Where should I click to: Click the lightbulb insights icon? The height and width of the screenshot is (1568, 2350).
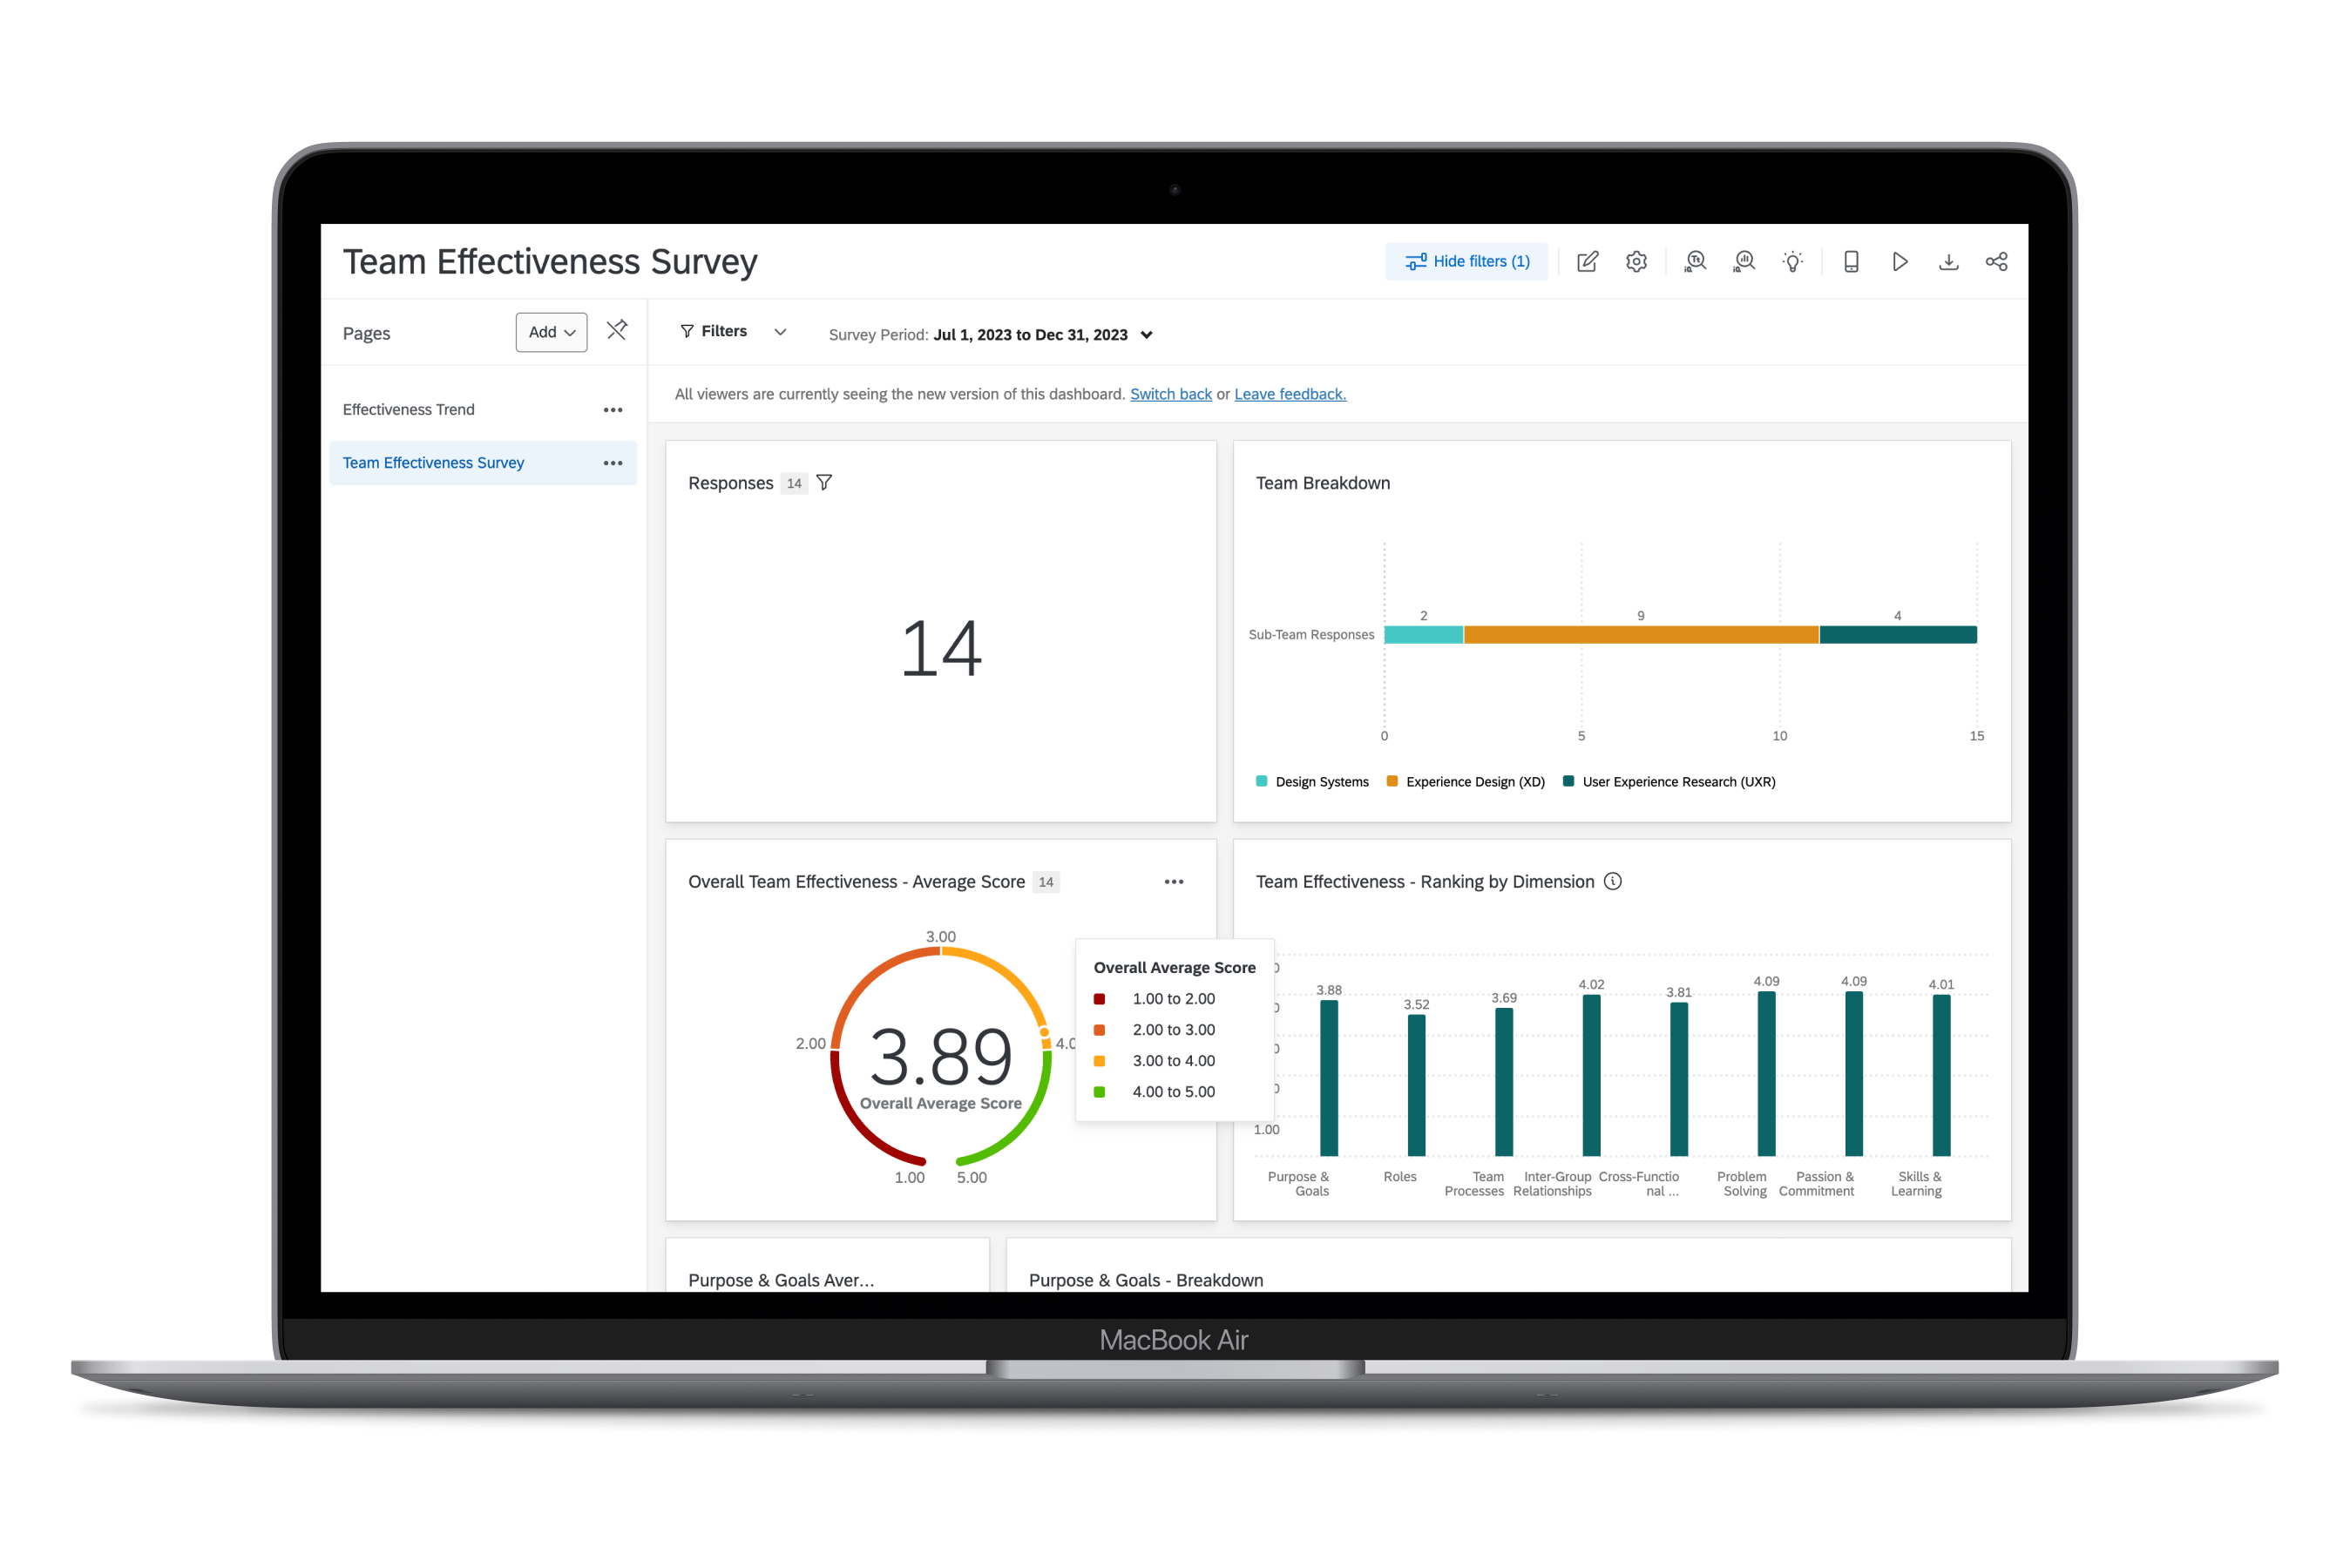point(1792,262)
